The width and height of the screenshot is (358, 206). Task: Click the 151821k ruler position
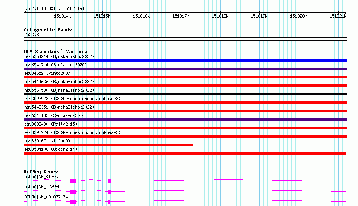pos(338,16)
